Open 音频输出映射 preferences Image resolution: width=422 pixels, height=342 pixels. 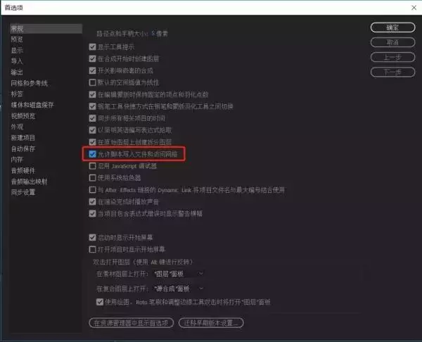coord(29,182)
